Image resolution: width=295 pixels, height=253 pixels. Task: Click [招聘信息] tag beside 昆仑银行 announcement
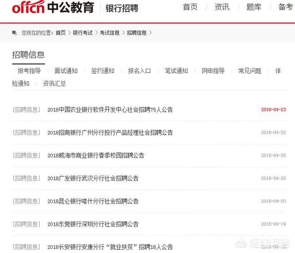click(26, 201)
